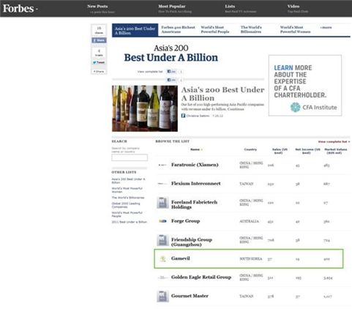Click View complete list link under title
This screenshot has height=309, width=352.
pos(150,72)
